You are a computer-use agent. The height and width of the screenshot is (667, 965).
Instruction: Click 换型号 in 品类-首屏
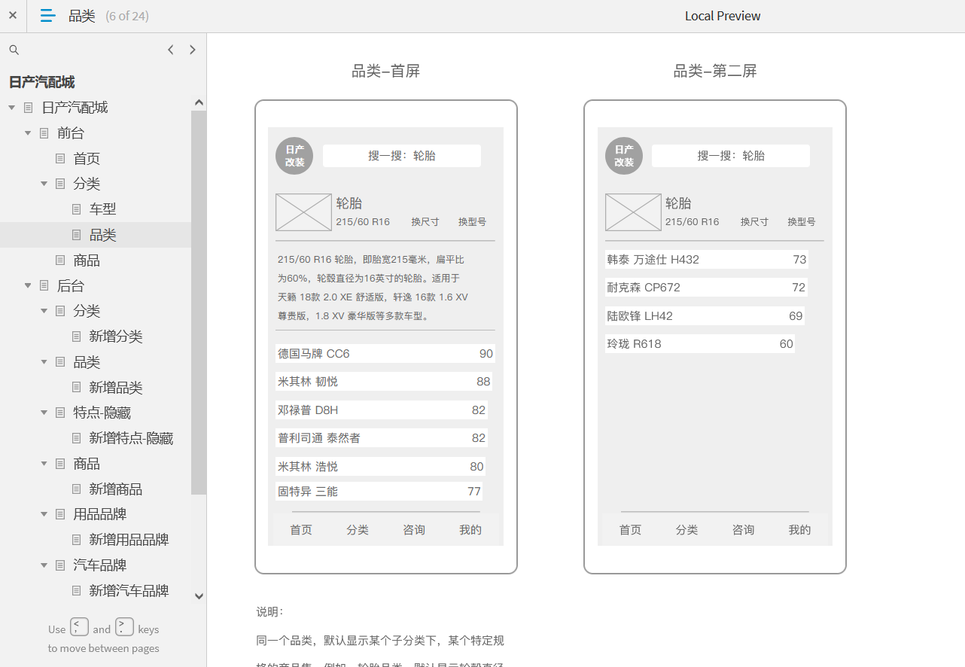coord(473,222)
